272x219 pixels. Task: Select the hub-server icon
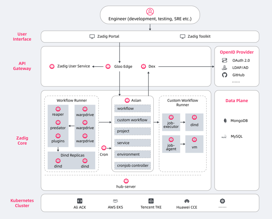tap(126, 181)
